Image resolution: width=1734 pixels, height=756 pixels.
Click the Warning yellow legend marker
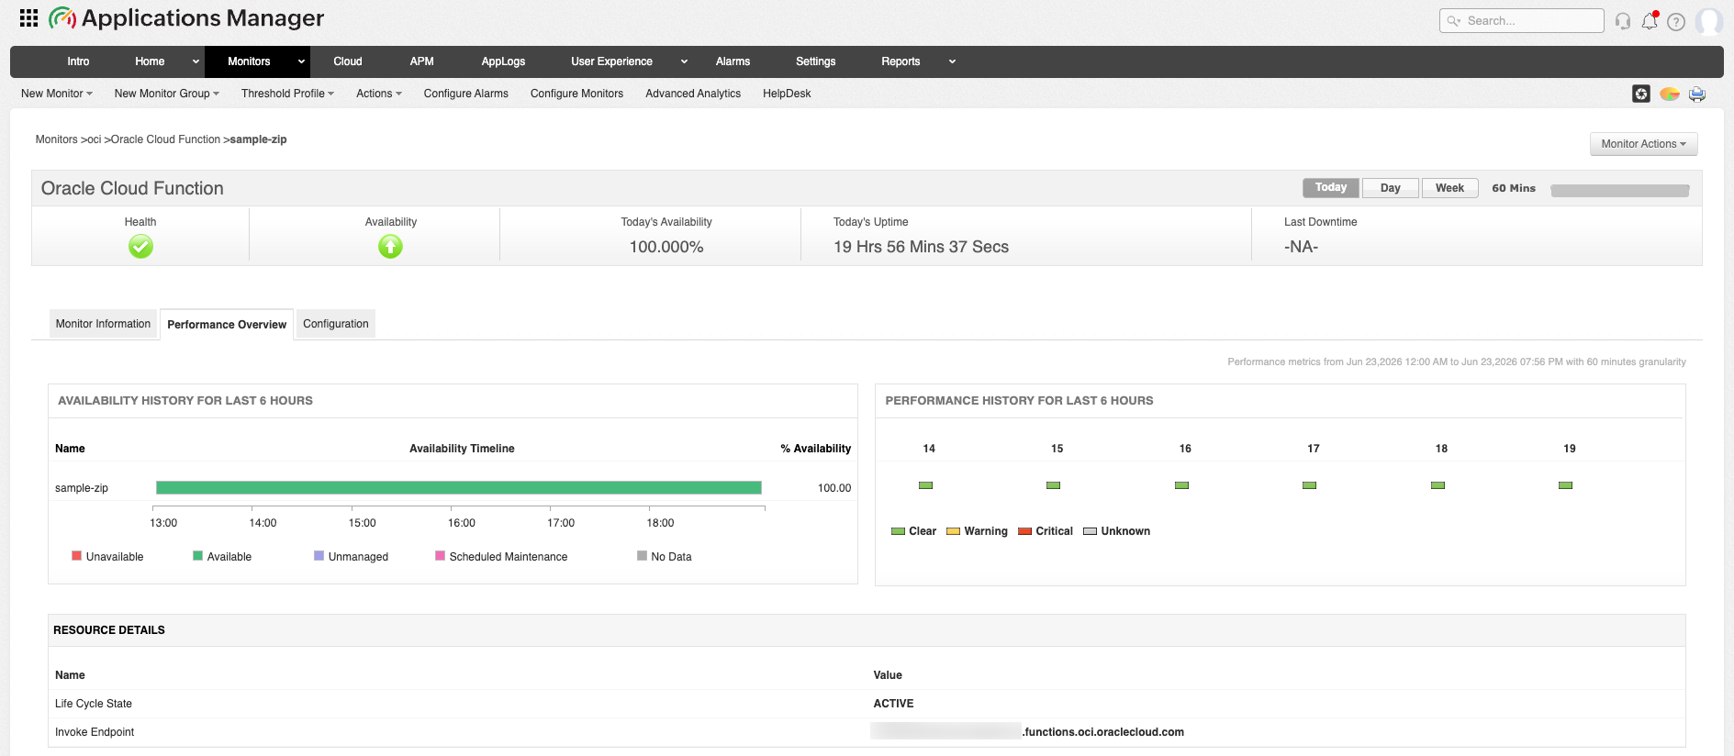[954, 531]
